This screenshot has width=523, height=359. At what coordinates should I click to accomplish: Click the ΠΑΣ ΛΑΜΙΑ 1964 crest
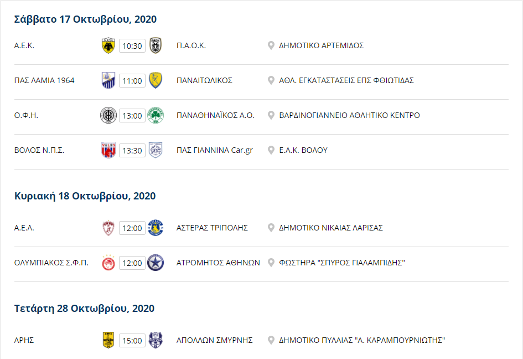coord(108,80)
